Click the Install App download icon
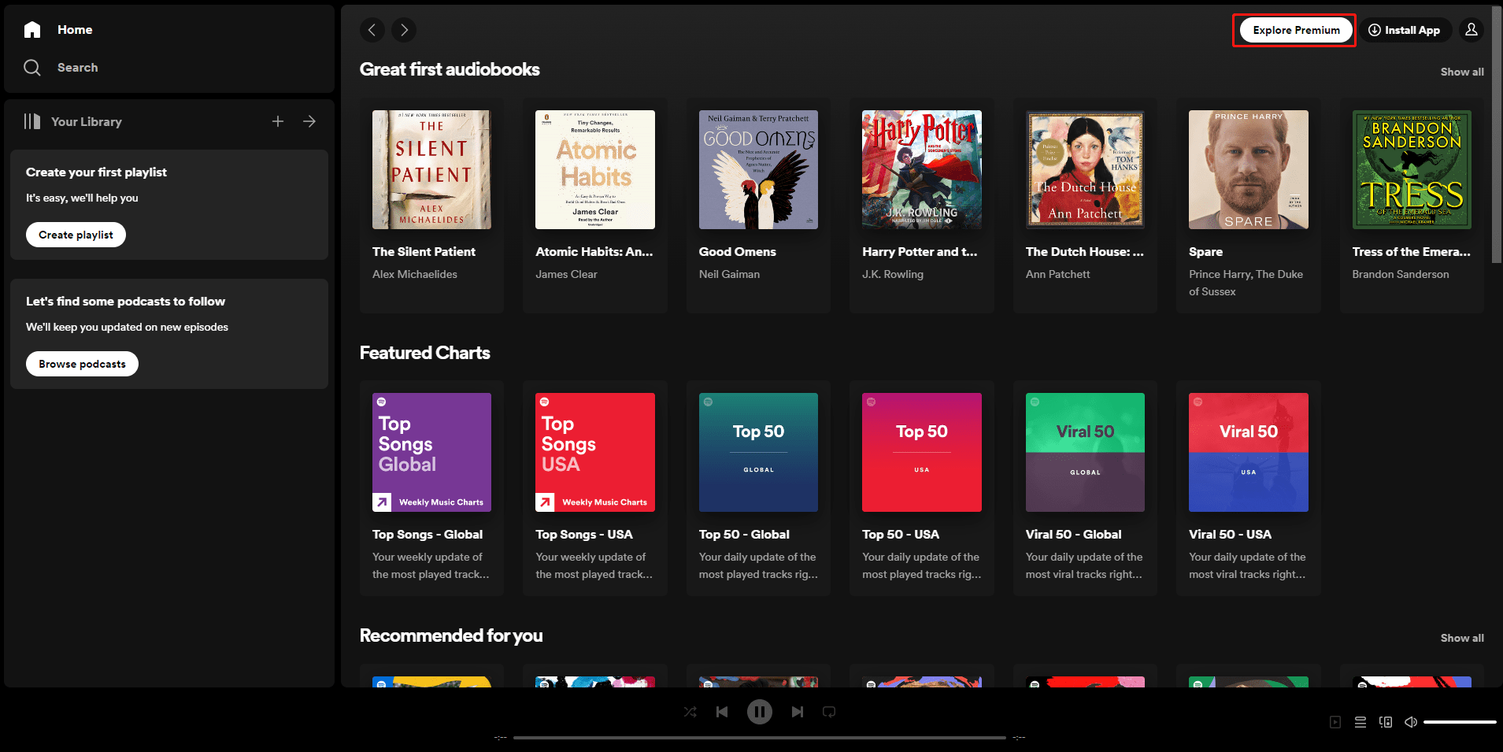Image resolution: width=1503 pixels, height=752 pixels. coord(1375,30)
